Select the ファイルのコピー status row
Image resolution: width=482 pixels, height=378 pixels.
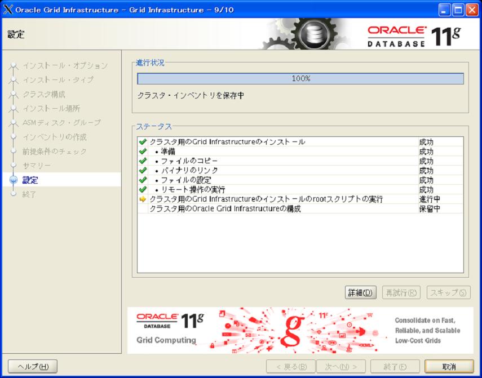[300, 161]
